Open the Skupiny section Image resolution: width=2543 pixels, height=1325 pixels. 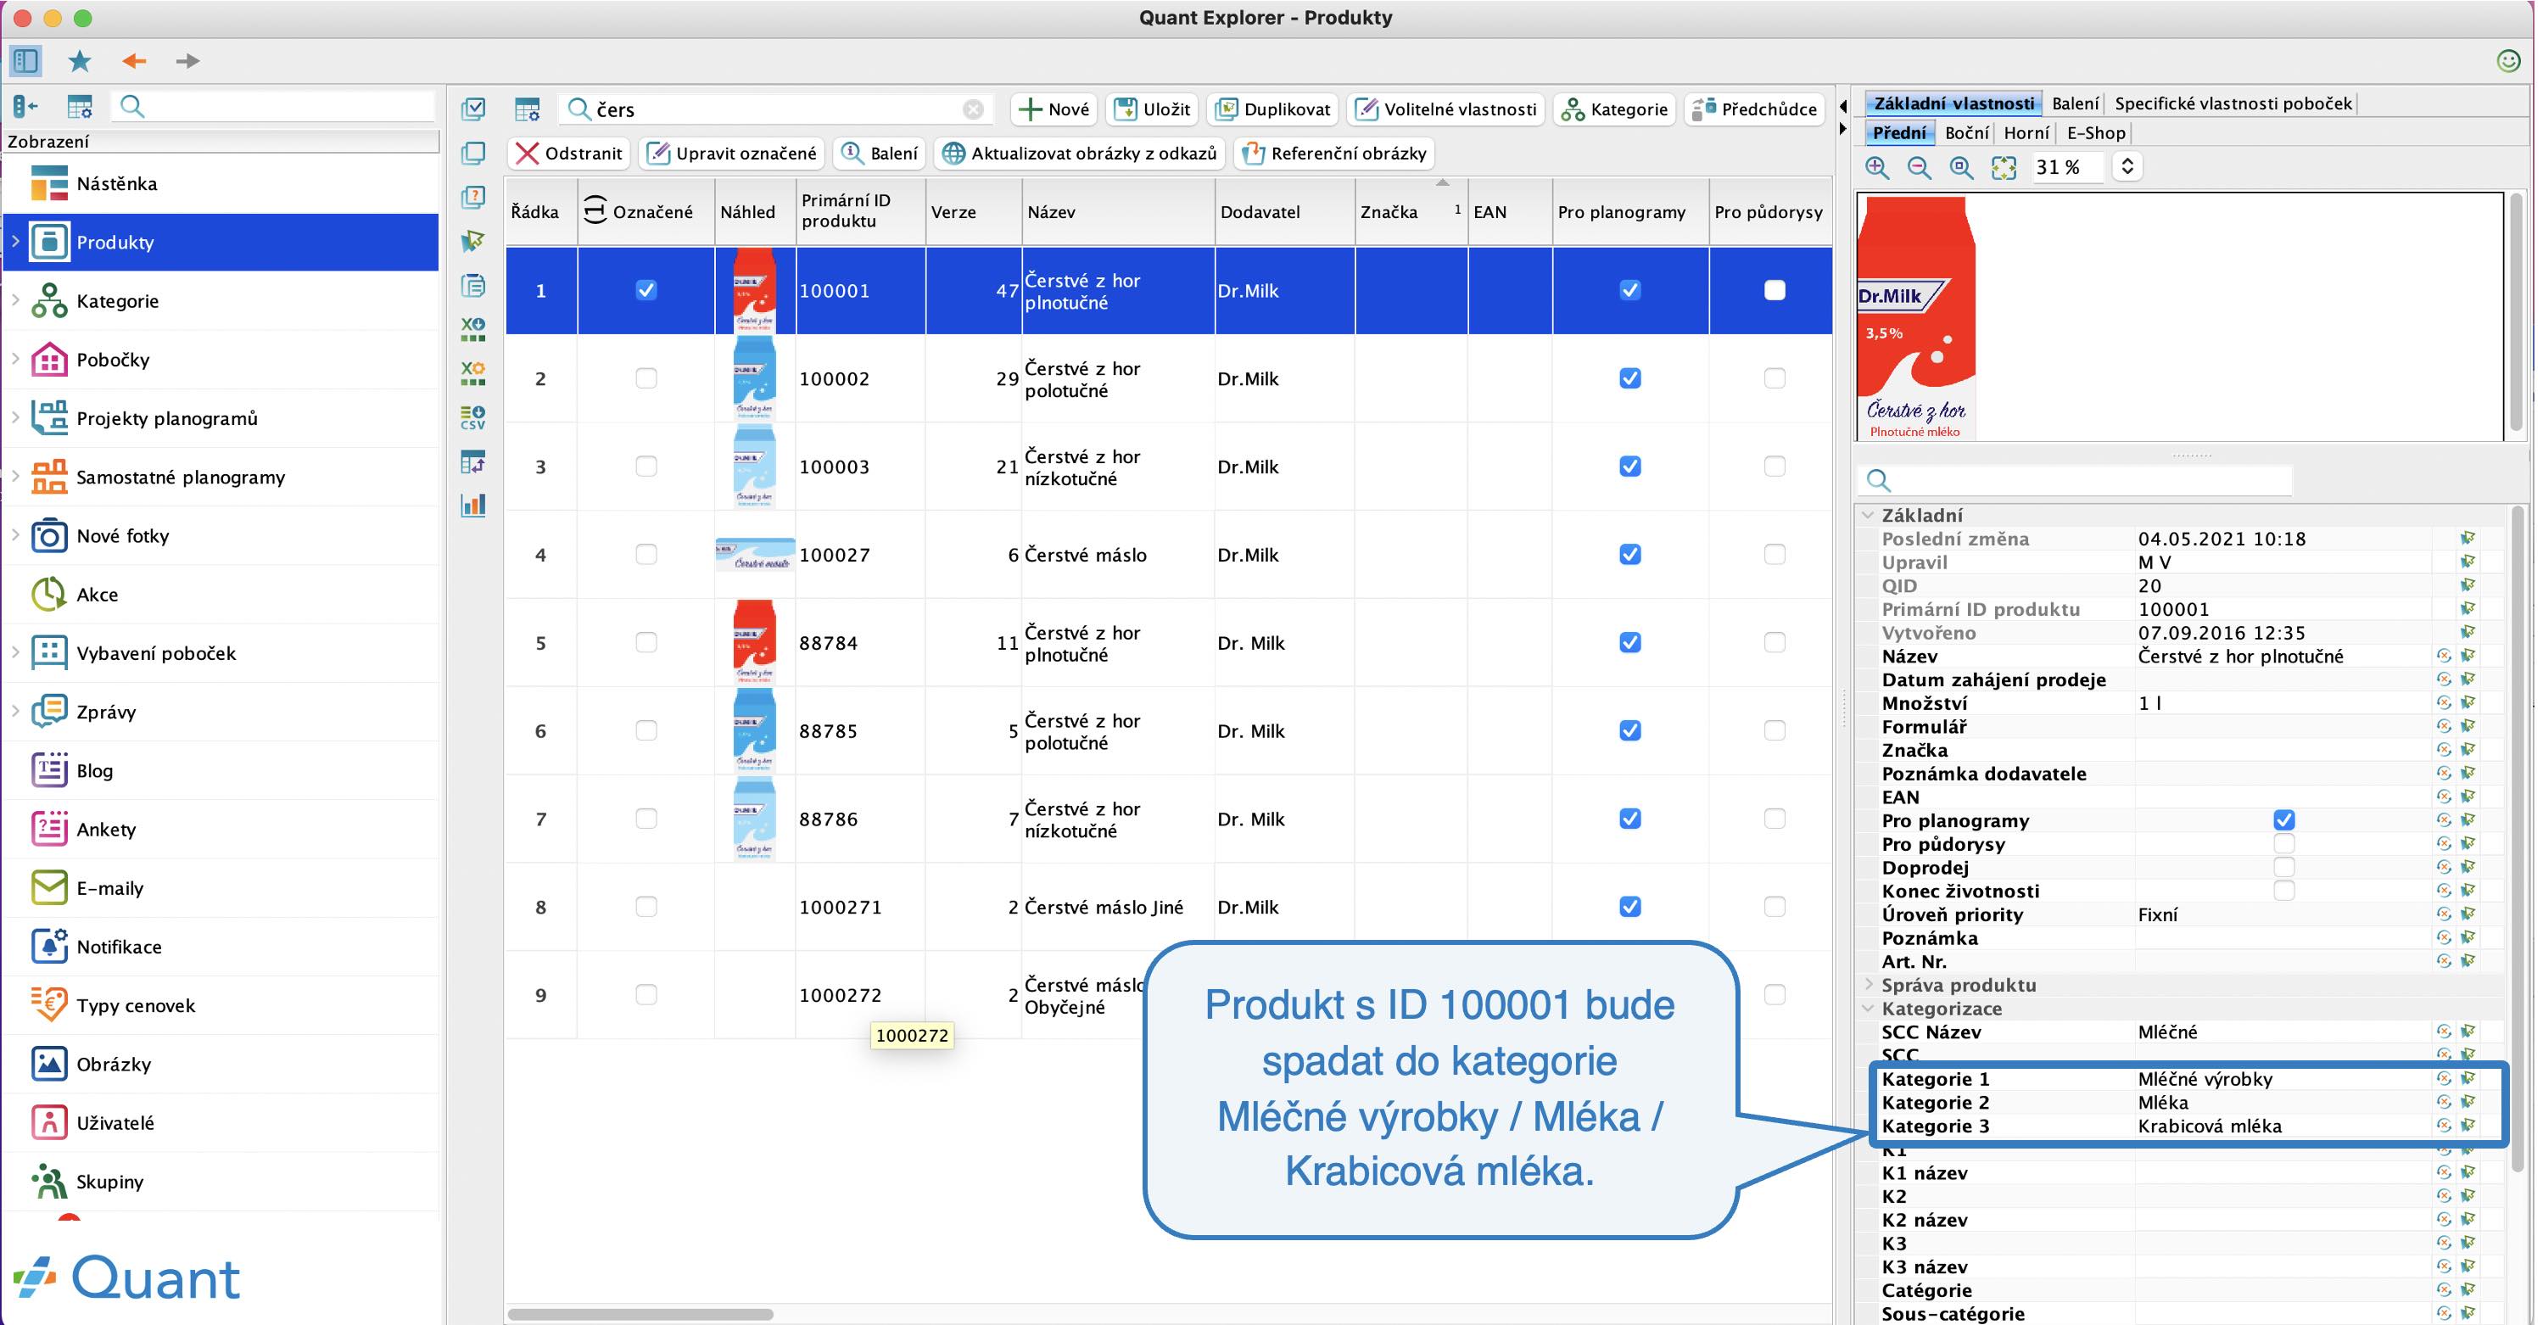221,1182
